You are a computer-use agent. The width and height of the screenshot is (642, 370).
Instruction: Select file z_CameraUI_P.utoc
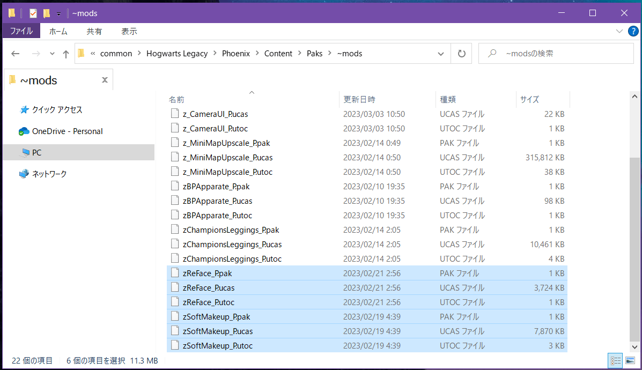click(x=367, y=129)
